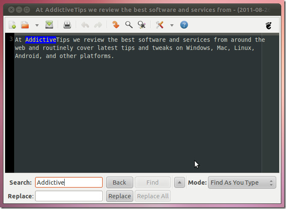This screenshot has height=209, width=286.
Task: Click into the Replace input field
Action: pos(69,196)
